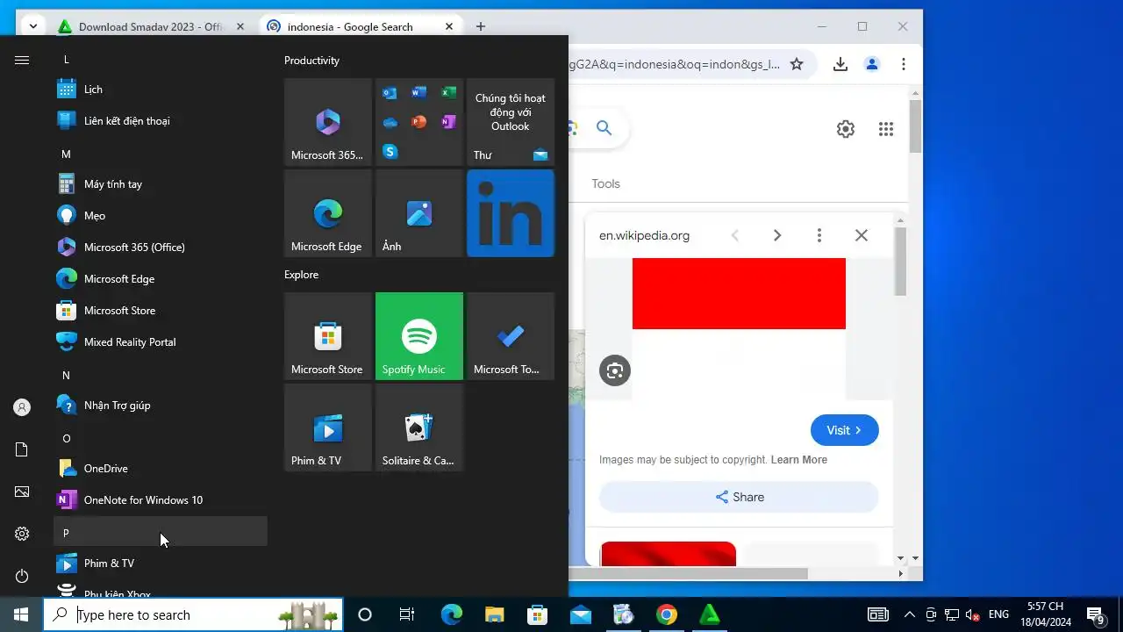This screenshot has width=1123, height=632.
Task: Open Smadav icon on the taskbar
Action: 710,614
